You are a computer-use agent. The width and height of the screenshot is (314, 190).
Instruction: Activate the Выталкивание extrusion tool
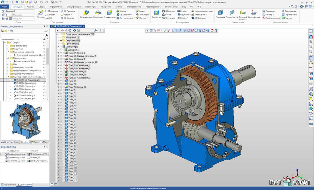pos(86,14)
